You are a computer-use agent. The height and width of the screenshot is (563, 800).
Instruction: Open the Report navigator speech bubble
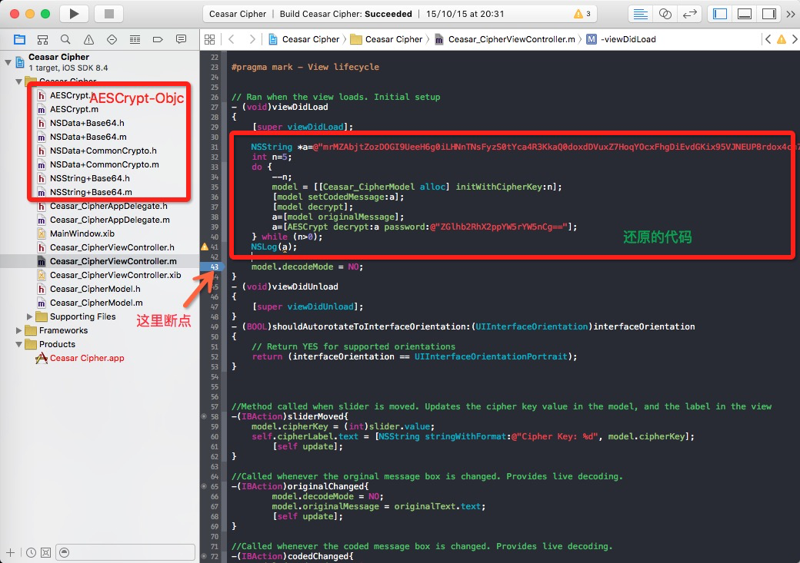tap(181, 39)
